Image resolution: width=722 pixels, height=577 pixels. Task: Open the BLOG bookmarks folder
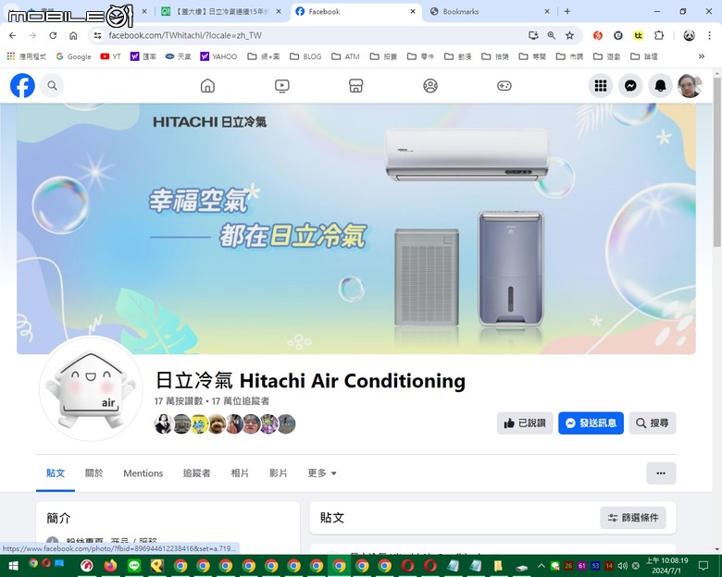pyautogui.click(x=305, y=56)
